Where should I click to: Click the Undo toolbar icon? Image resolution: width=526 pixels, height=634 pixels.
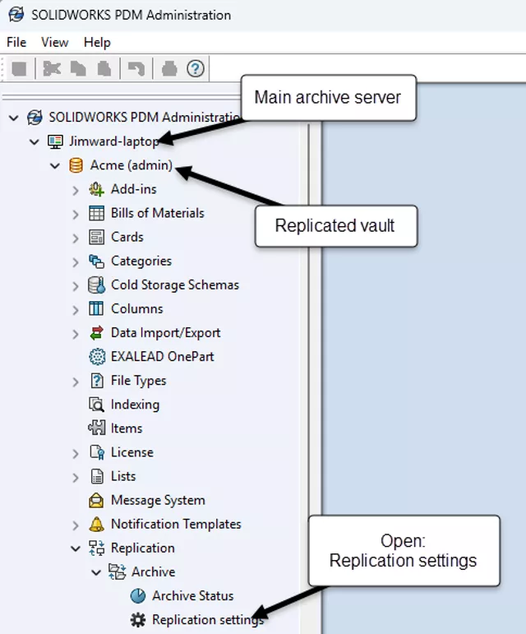[136, 69]
